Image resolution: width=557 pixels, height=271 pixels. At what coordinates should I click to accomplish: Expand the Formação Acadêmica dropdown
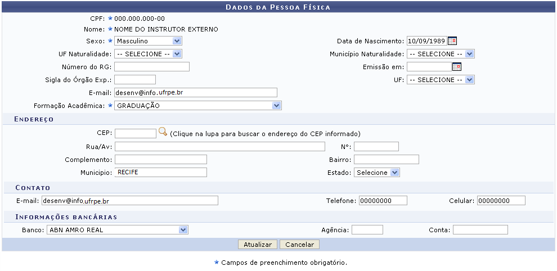[x=197, y=106]
